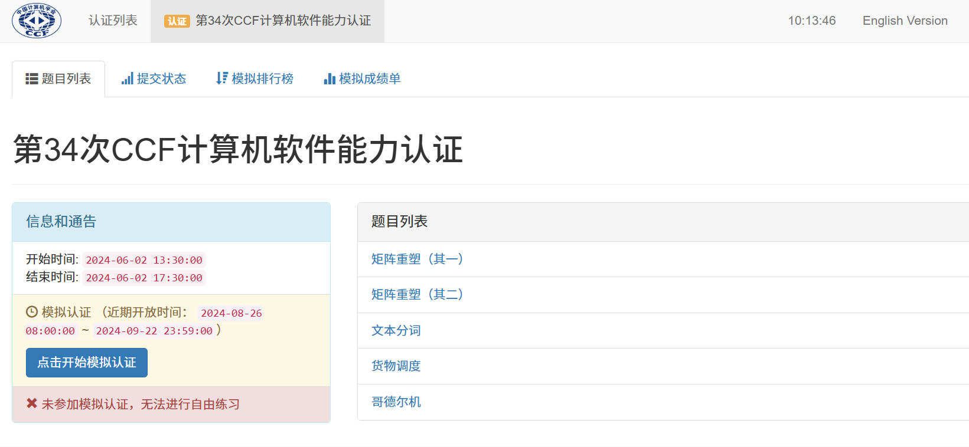Click the sort icon beside 模拟排行榜
This screenshot has width=969, height=447.
(222, 78)
